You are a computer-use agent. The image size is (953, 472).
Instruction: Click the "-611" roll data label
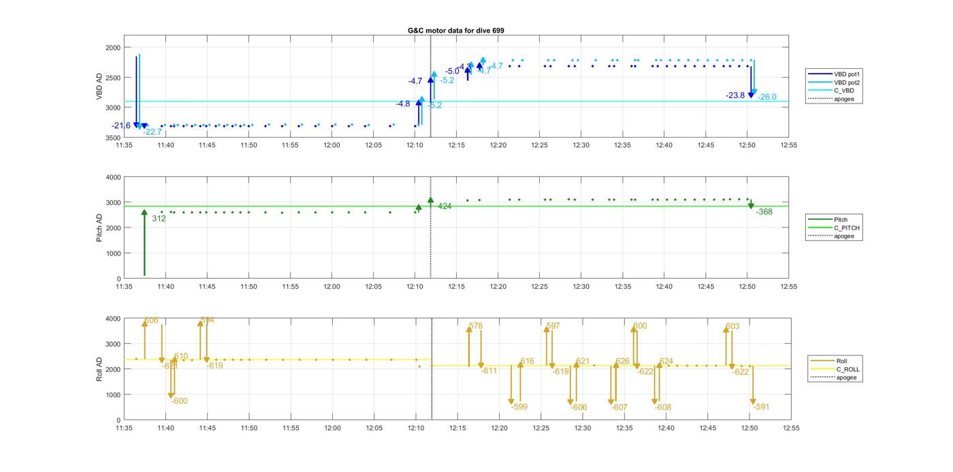tap(489, 371)
